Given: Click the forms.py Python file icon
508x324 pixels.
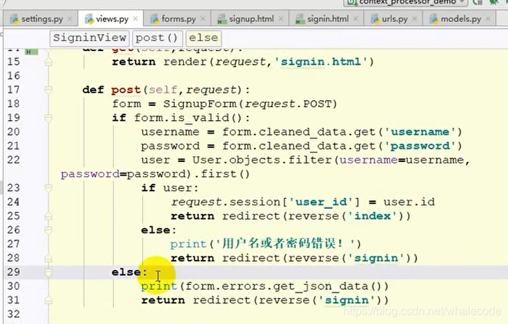Looking at the screenshot, I should [155, 19].
